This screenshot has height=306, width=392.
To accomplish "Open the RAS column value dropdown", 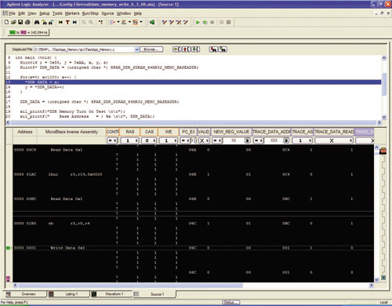I will [x=136, y=140].
